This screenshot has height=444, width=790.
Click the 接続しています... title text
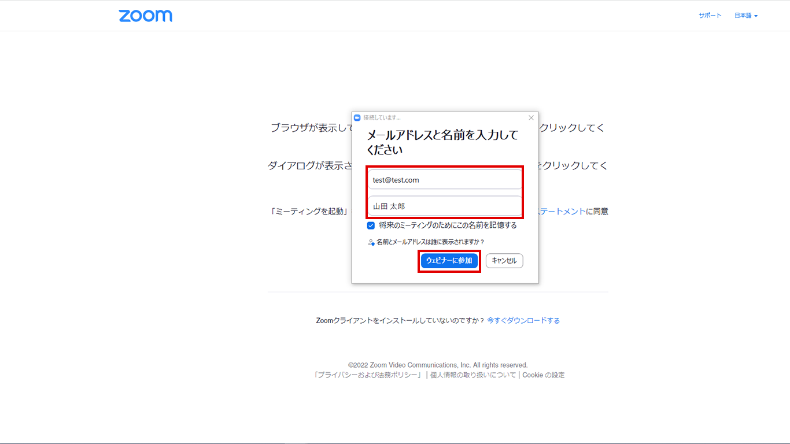point(382,117)
